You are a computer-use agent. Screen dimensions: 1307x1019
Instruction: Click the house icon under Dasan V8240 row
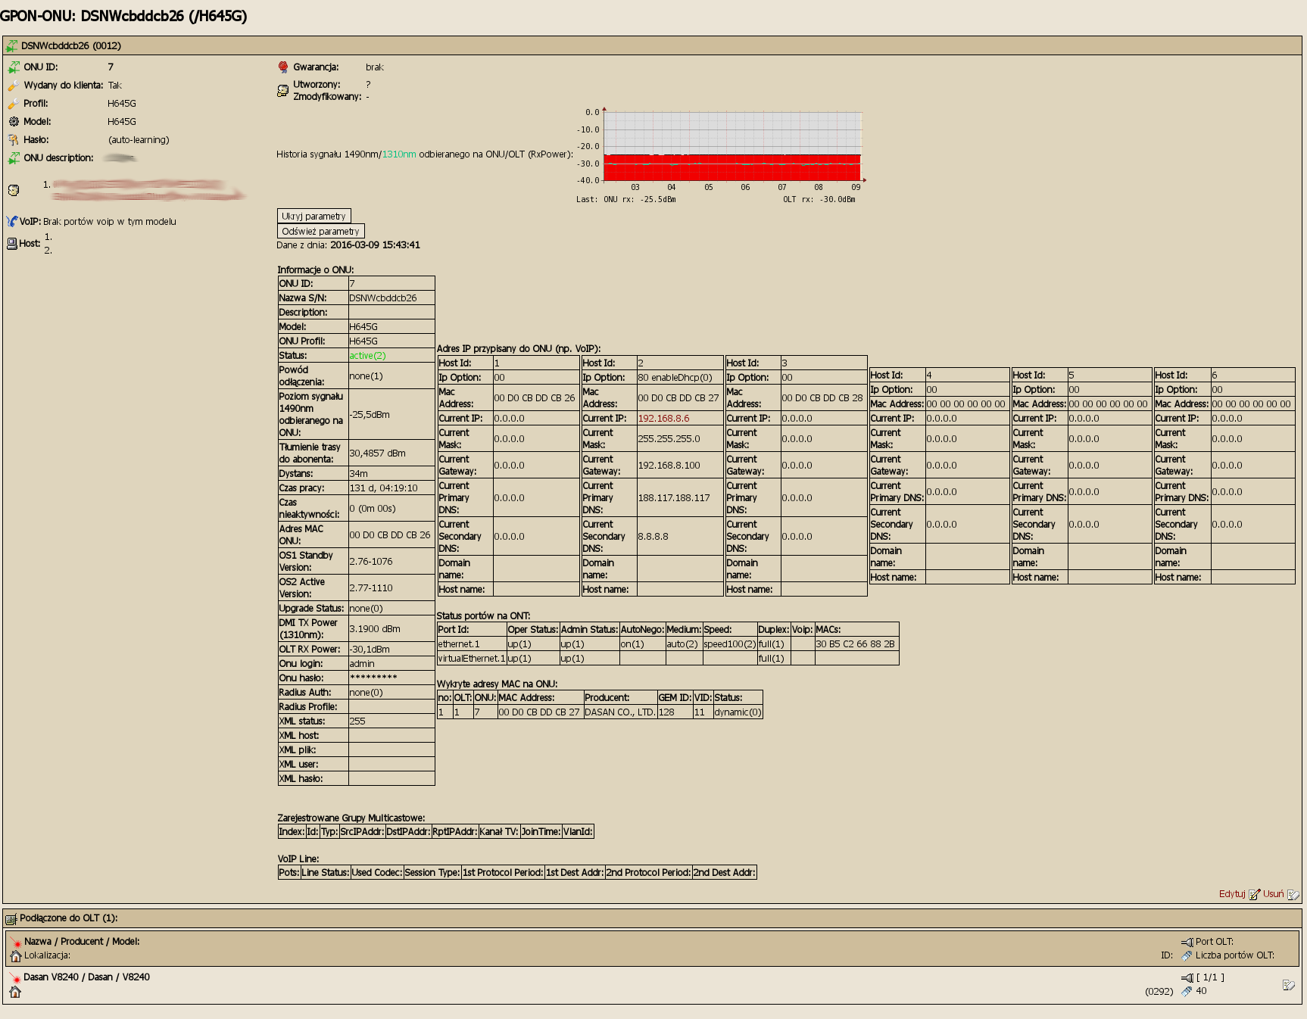pyautogui.click(x=15, y=992)
